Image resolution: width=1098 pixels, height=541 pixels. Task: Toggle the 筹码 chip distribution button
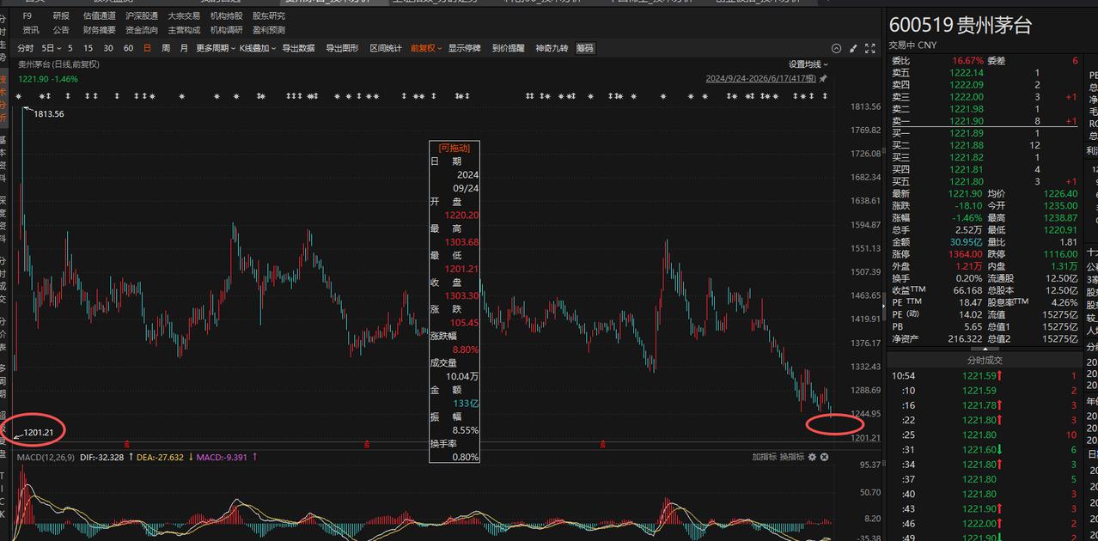pos(585,48)
